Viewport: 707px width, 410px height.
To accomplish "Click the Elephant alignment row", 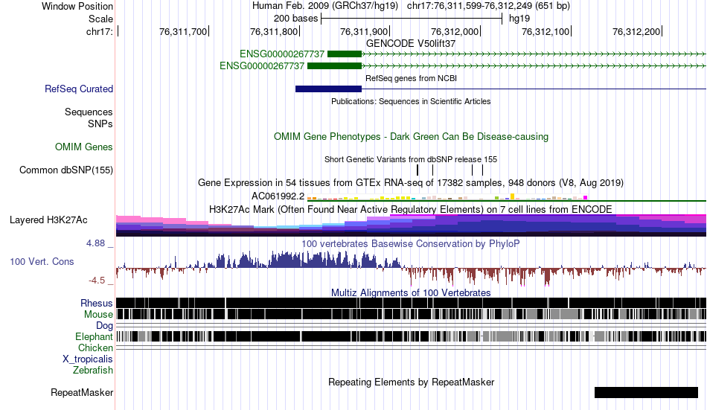I will [x=411, y=336].
